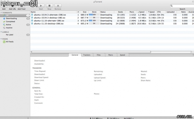Click download arrow icon of ubuntu-10.04.3-desktop row
Viewport: 194px width, 119px height.
32,18
